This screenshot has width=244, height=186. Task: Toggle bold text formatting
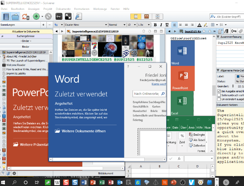(155, 25)
